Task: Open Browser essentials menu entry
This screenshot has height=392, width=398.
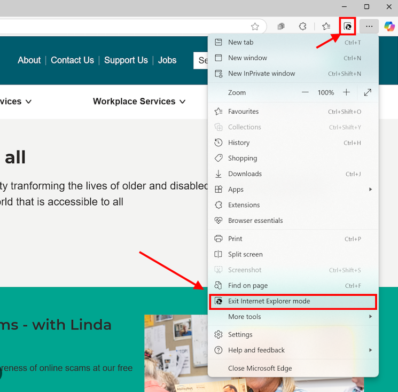Action: pos(293,221)
